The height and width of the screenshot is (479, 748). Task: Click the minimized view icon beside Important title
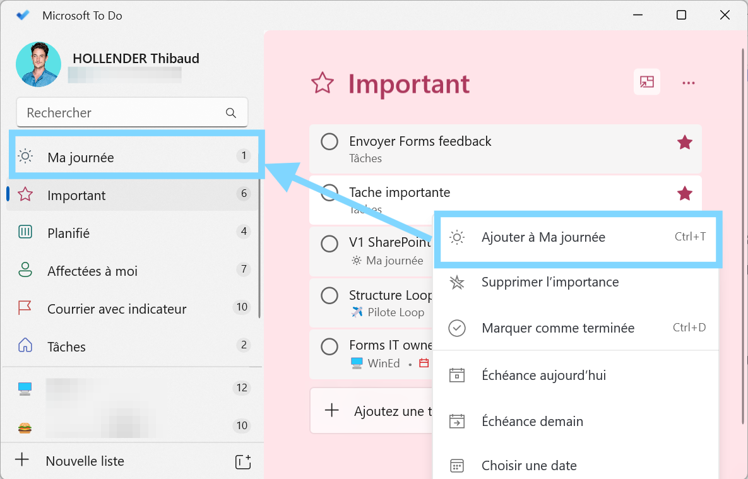[x=647, y=82]
